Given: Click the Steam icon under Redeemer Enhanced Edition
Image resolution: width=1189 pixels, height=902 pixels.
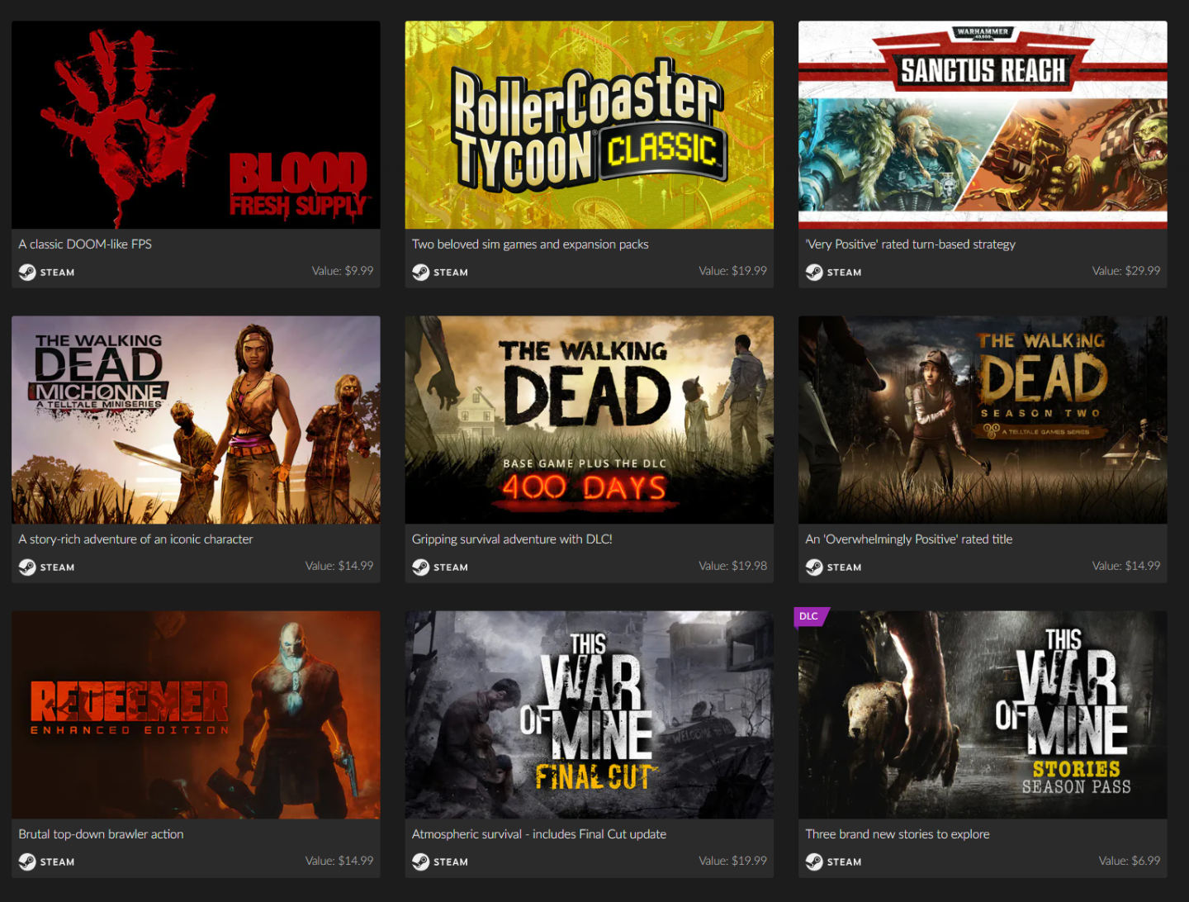Looking at the screenshot, I should pyautogui.click(x=27, y=862).
